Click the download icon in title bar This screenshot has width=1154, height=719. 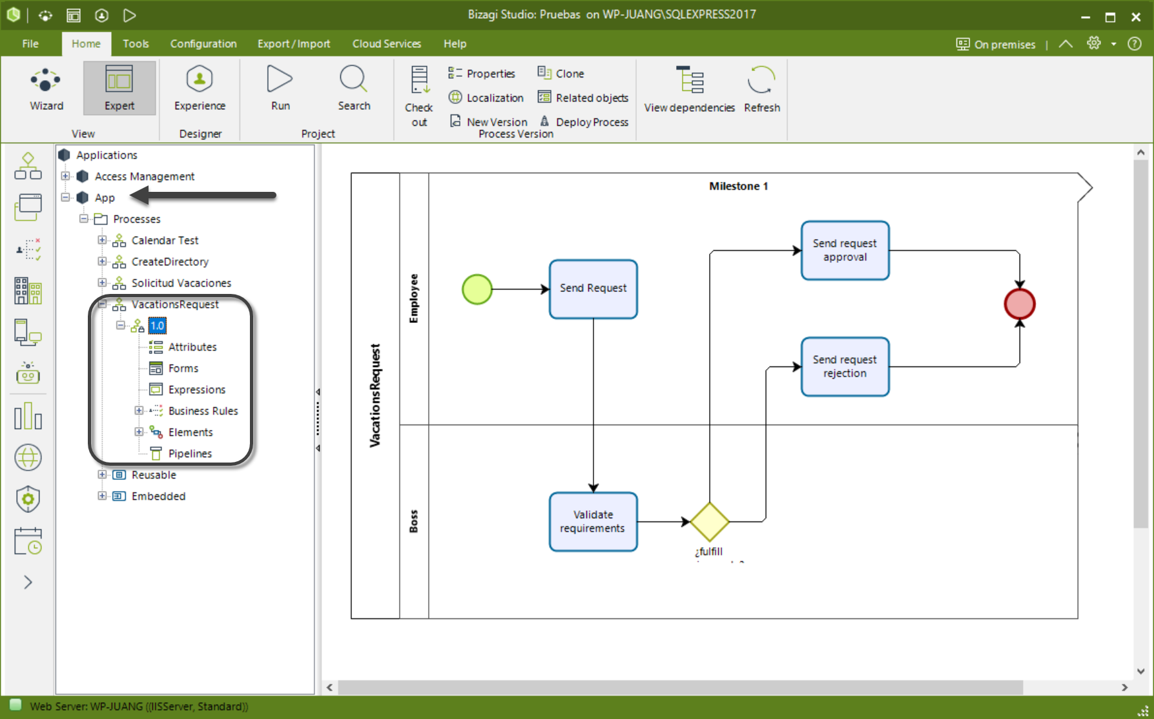click(101, 15)
